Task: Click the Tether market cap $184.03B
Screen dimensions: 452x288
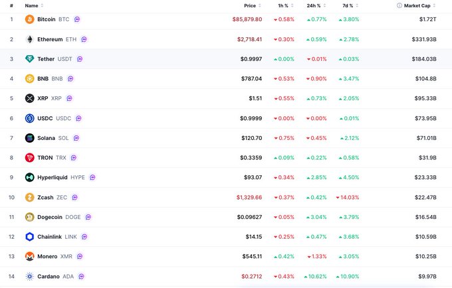Action: [424, 59]
